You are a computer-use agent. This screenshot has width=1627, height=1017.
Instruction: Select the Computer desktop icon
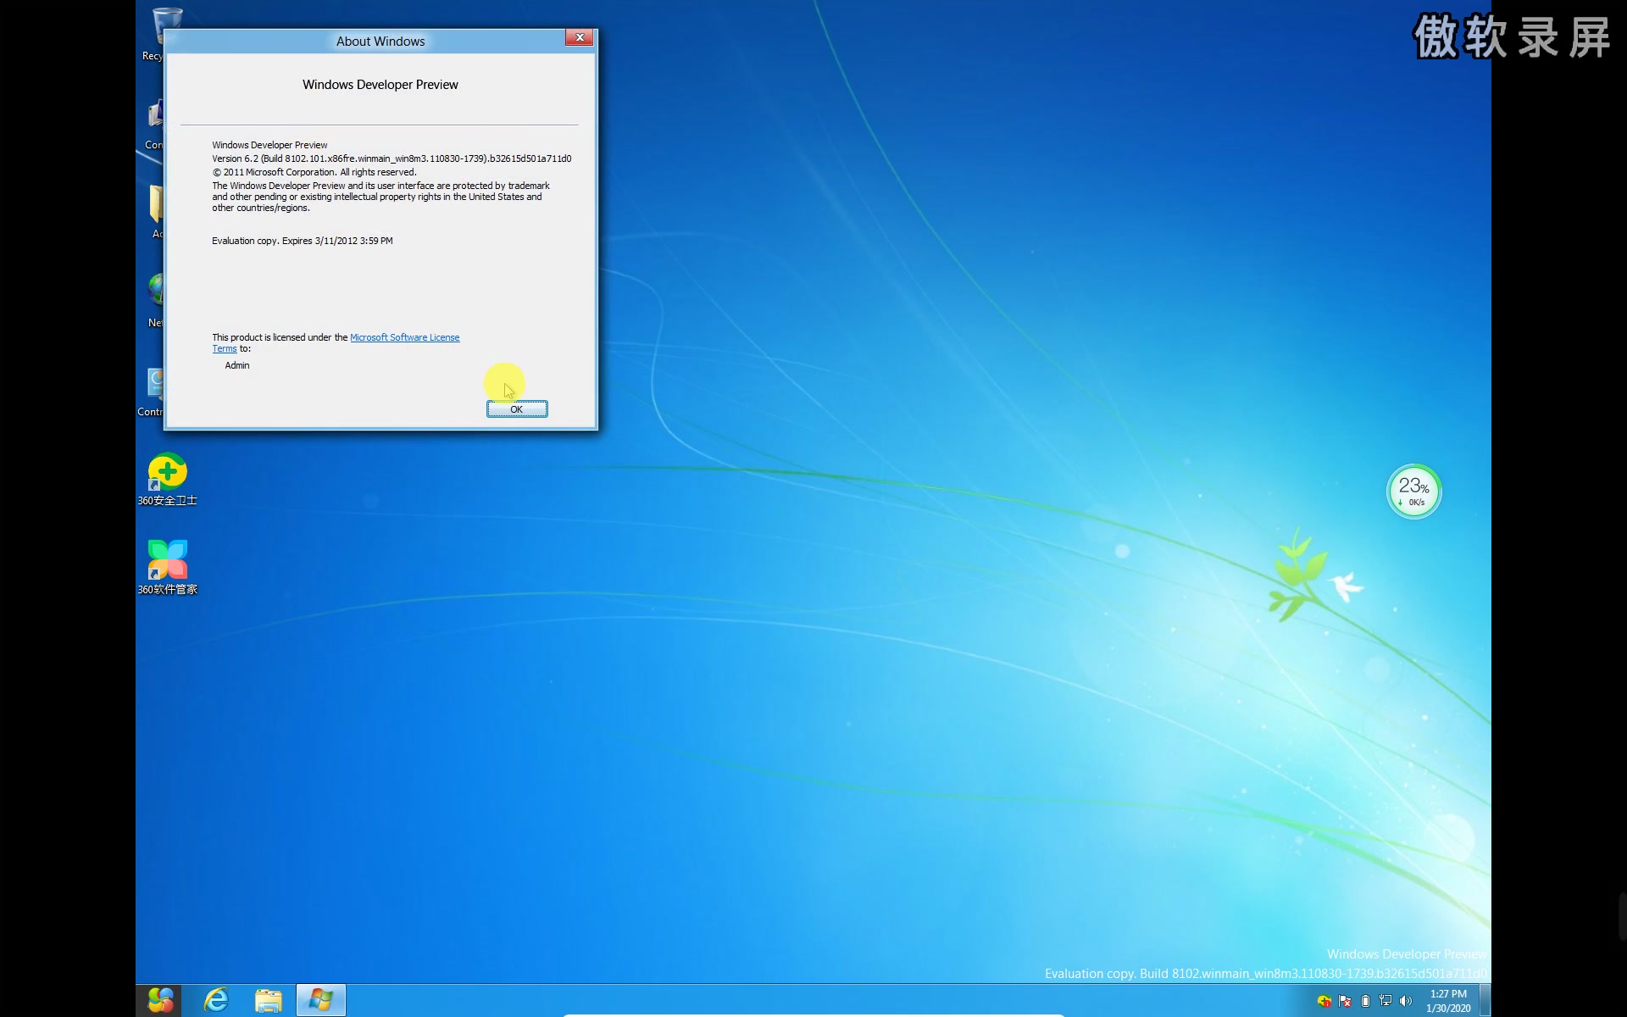pyautogui.click(x=153, y=125)
